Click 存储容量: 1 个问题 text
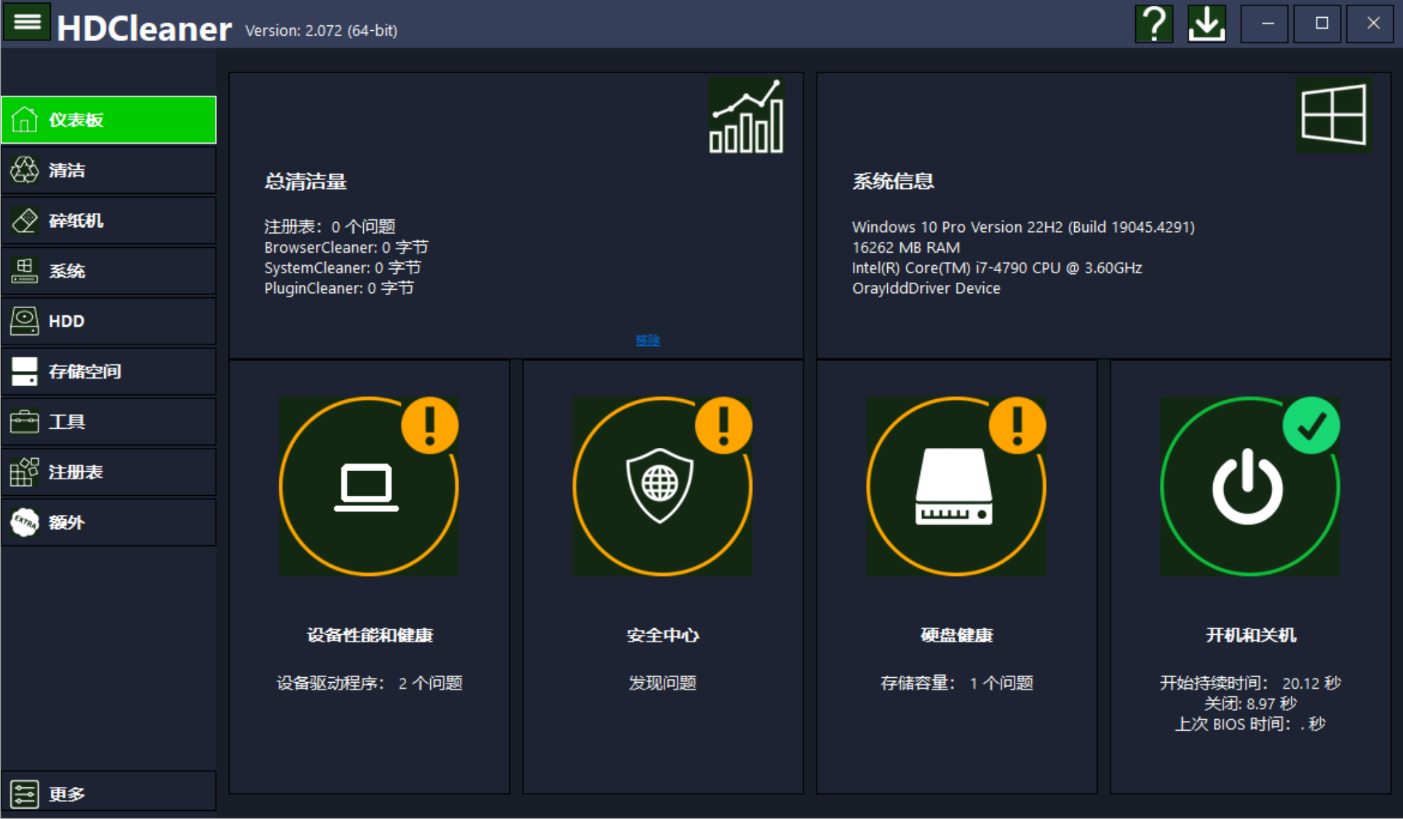Viewport: 1403px width, 819px height. (x=956, y=683)
